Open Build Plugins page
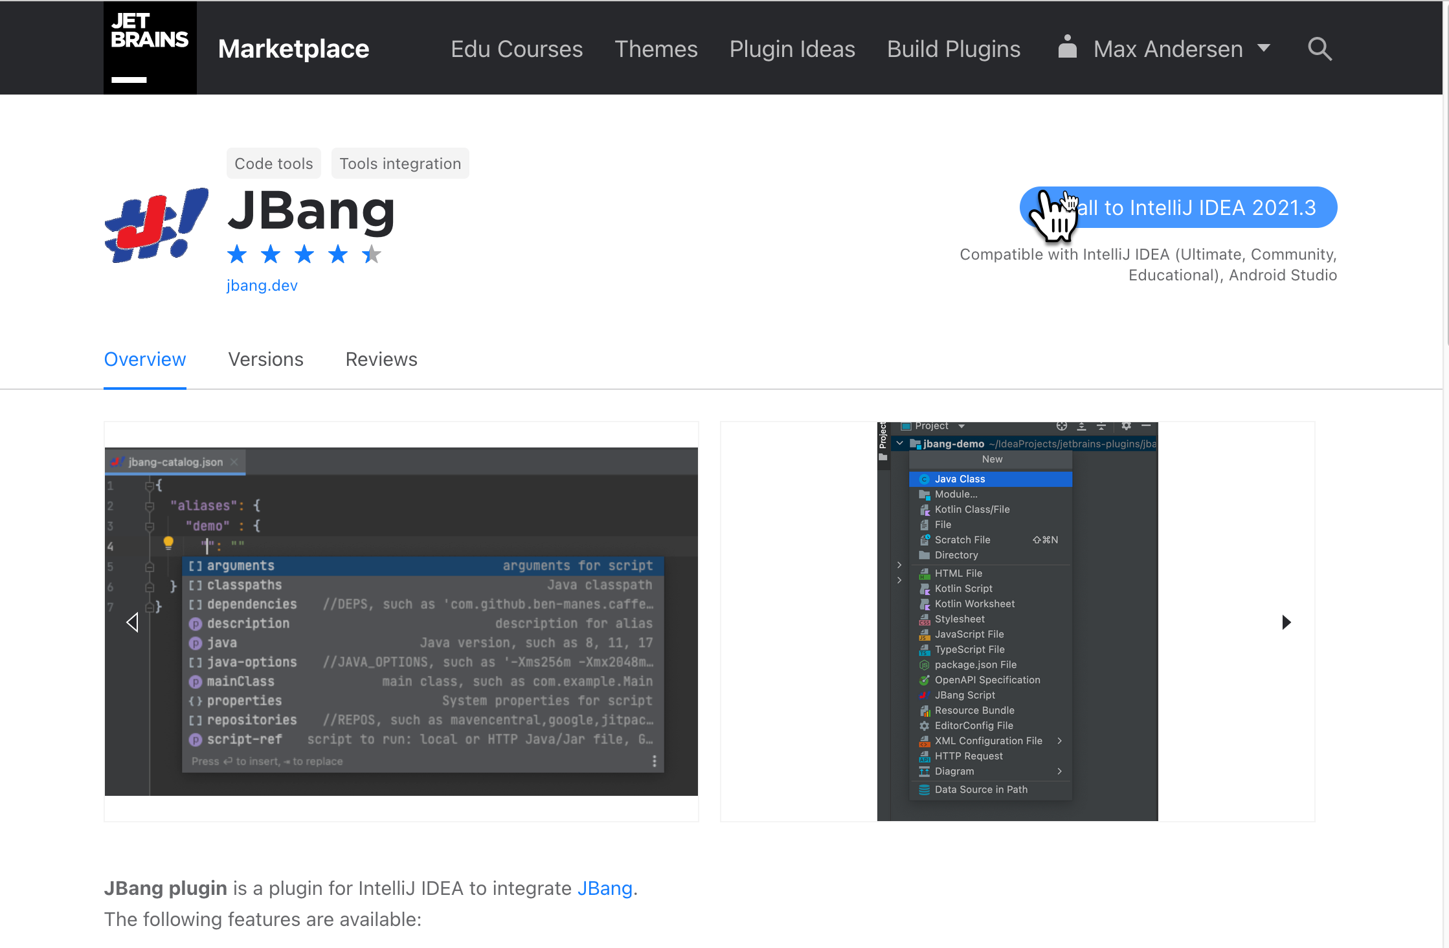 click(x=953, y=49)
